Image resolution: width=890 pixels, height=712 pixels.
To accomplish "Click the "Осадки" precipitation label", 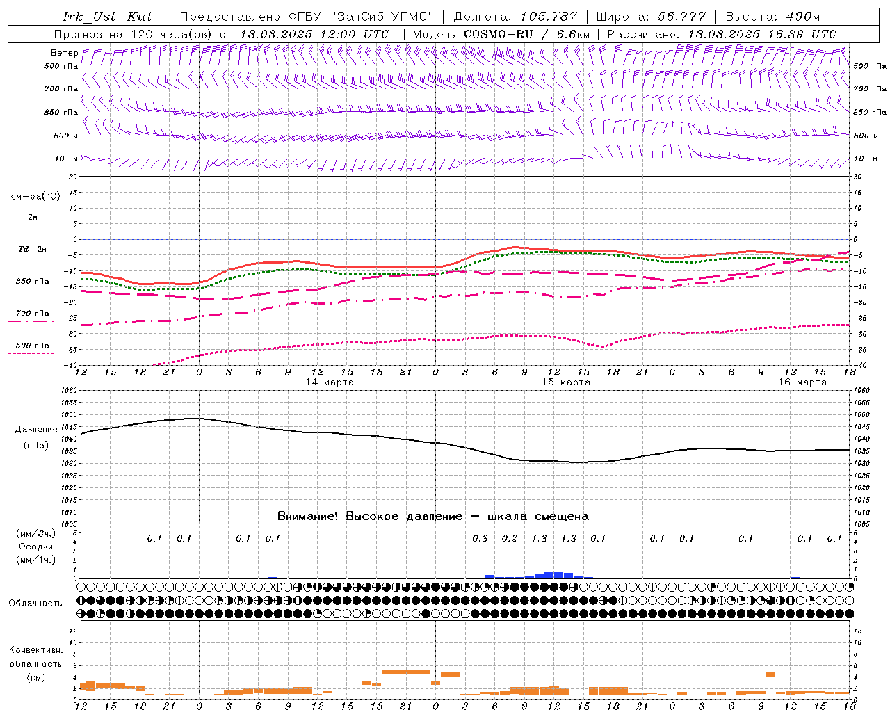I will pos(36,547).
